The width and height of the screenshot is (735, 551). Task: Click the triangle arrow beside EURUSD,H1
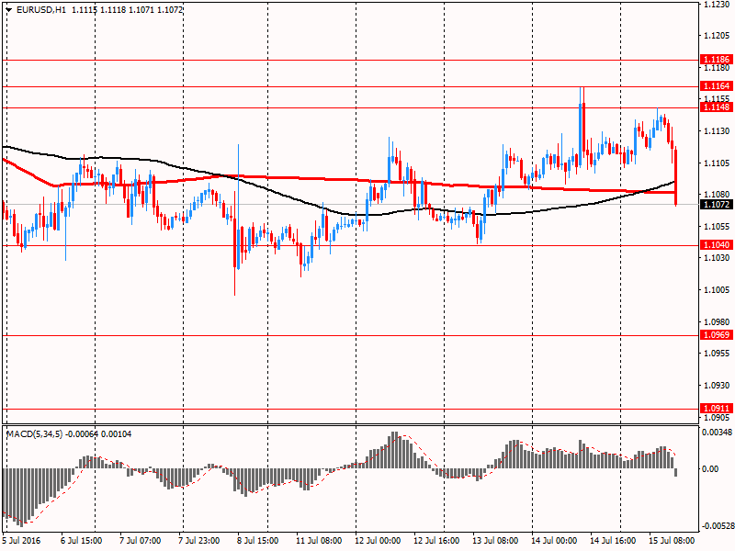[x=8, y=9]
